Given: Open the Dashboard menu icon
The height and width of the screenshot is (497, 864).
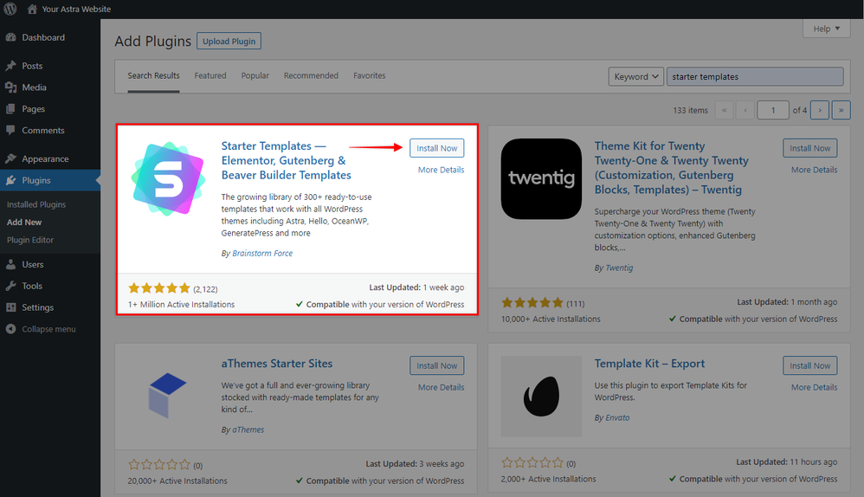Looking at the screenshot, I should pyautogui.click(x=10, y=38).
